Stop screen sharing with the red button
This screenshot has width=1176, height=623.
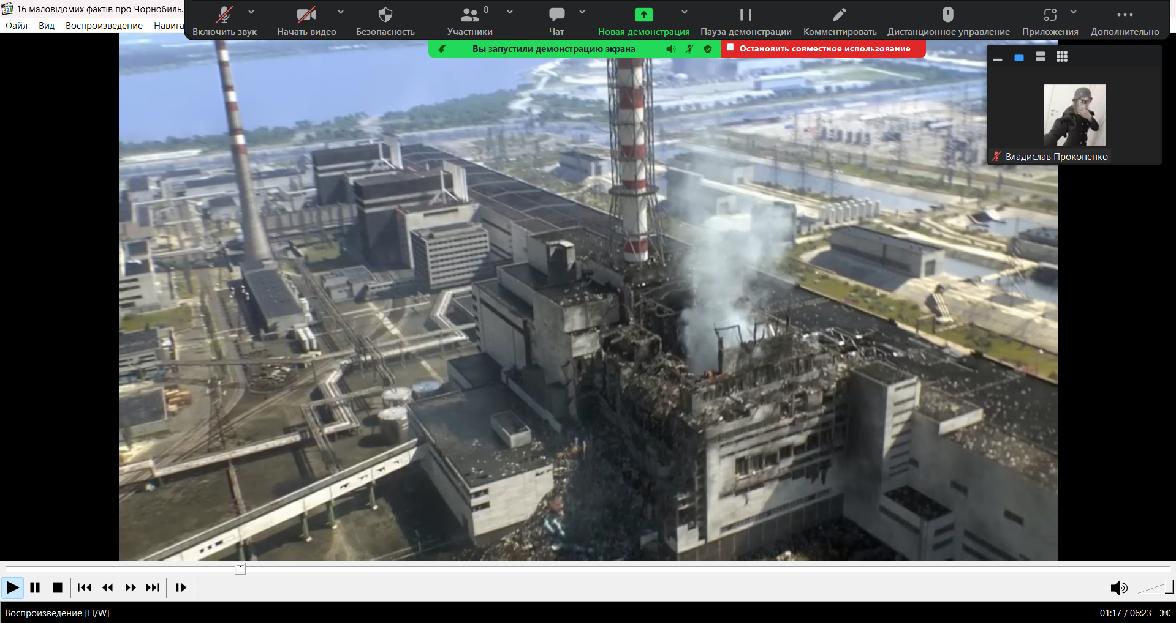[x=824, y=49]
